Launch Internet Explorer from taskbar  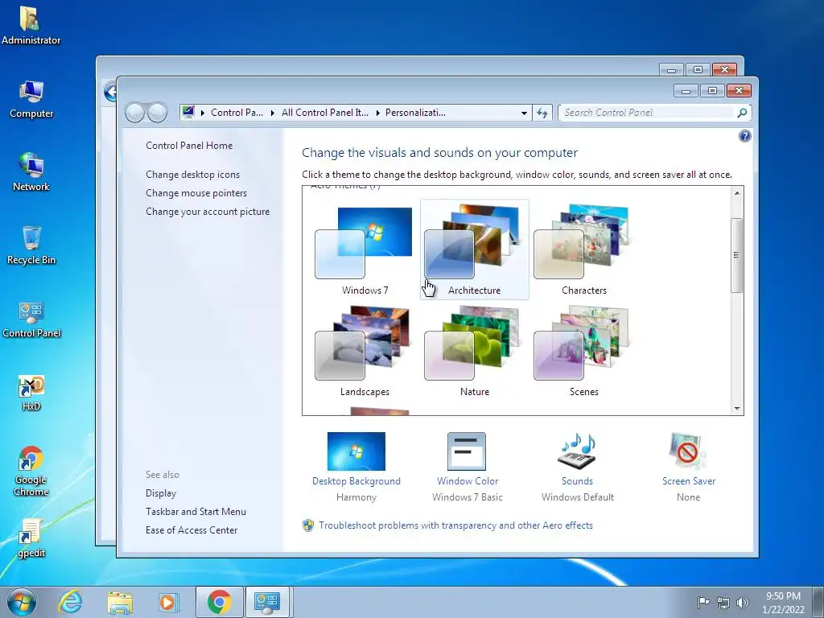tap(71, 602)
